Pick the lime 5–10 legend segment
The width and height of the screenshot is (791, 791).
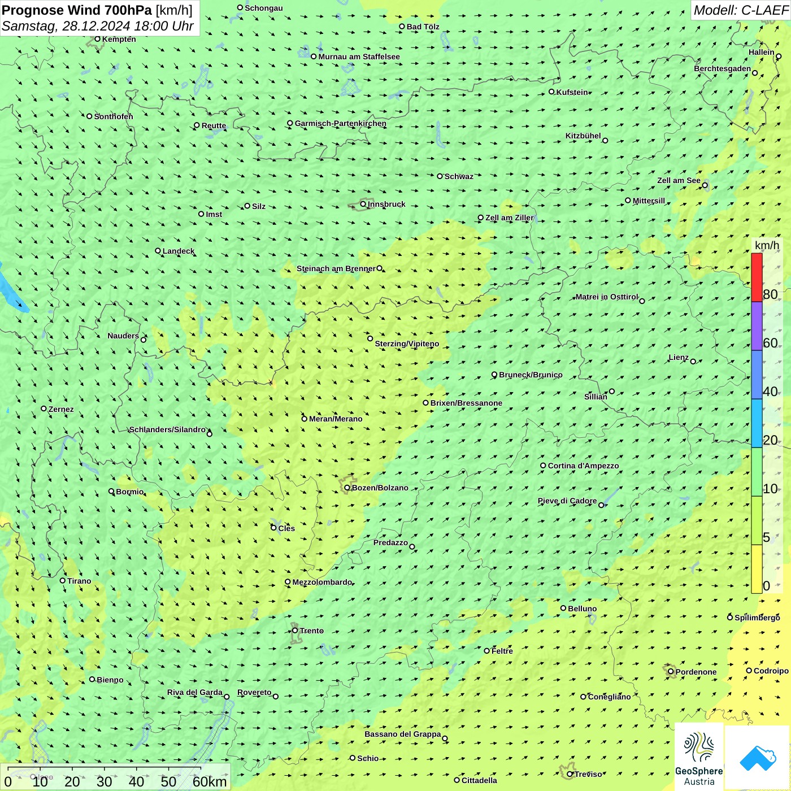coord(757,520)
